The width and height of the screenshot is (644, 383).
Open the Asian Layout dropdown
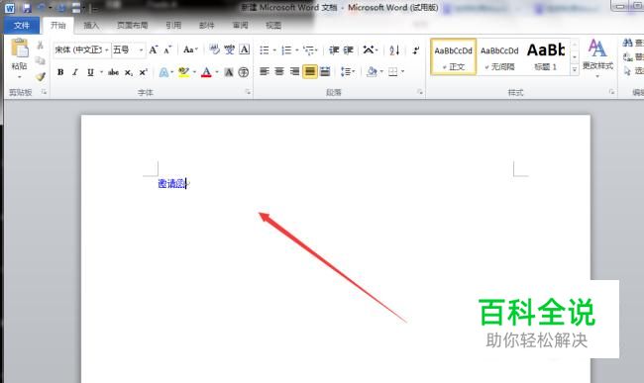point(371,50)
